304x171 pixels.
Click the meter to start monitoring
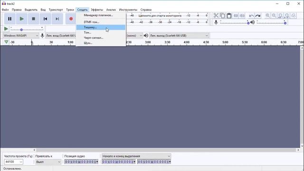click(x=160, y=16)
